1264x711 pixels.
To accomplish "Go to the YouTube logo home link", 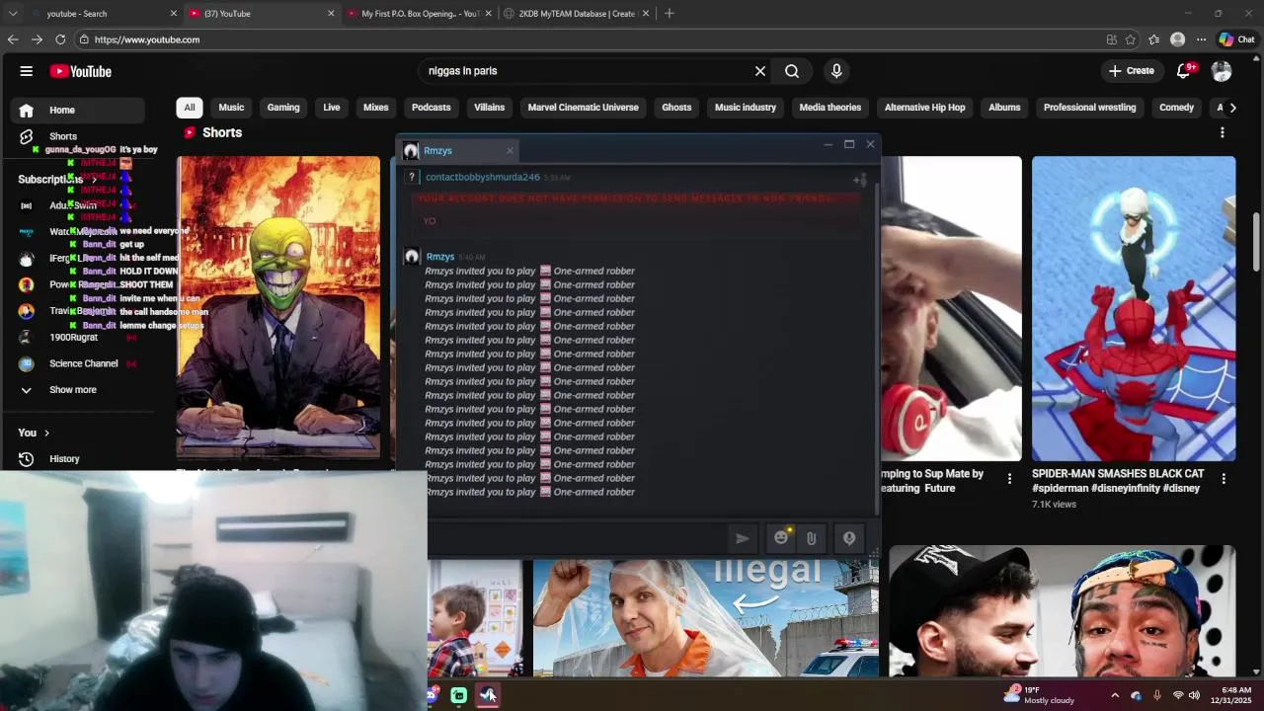I will click(x=81, y=71).
